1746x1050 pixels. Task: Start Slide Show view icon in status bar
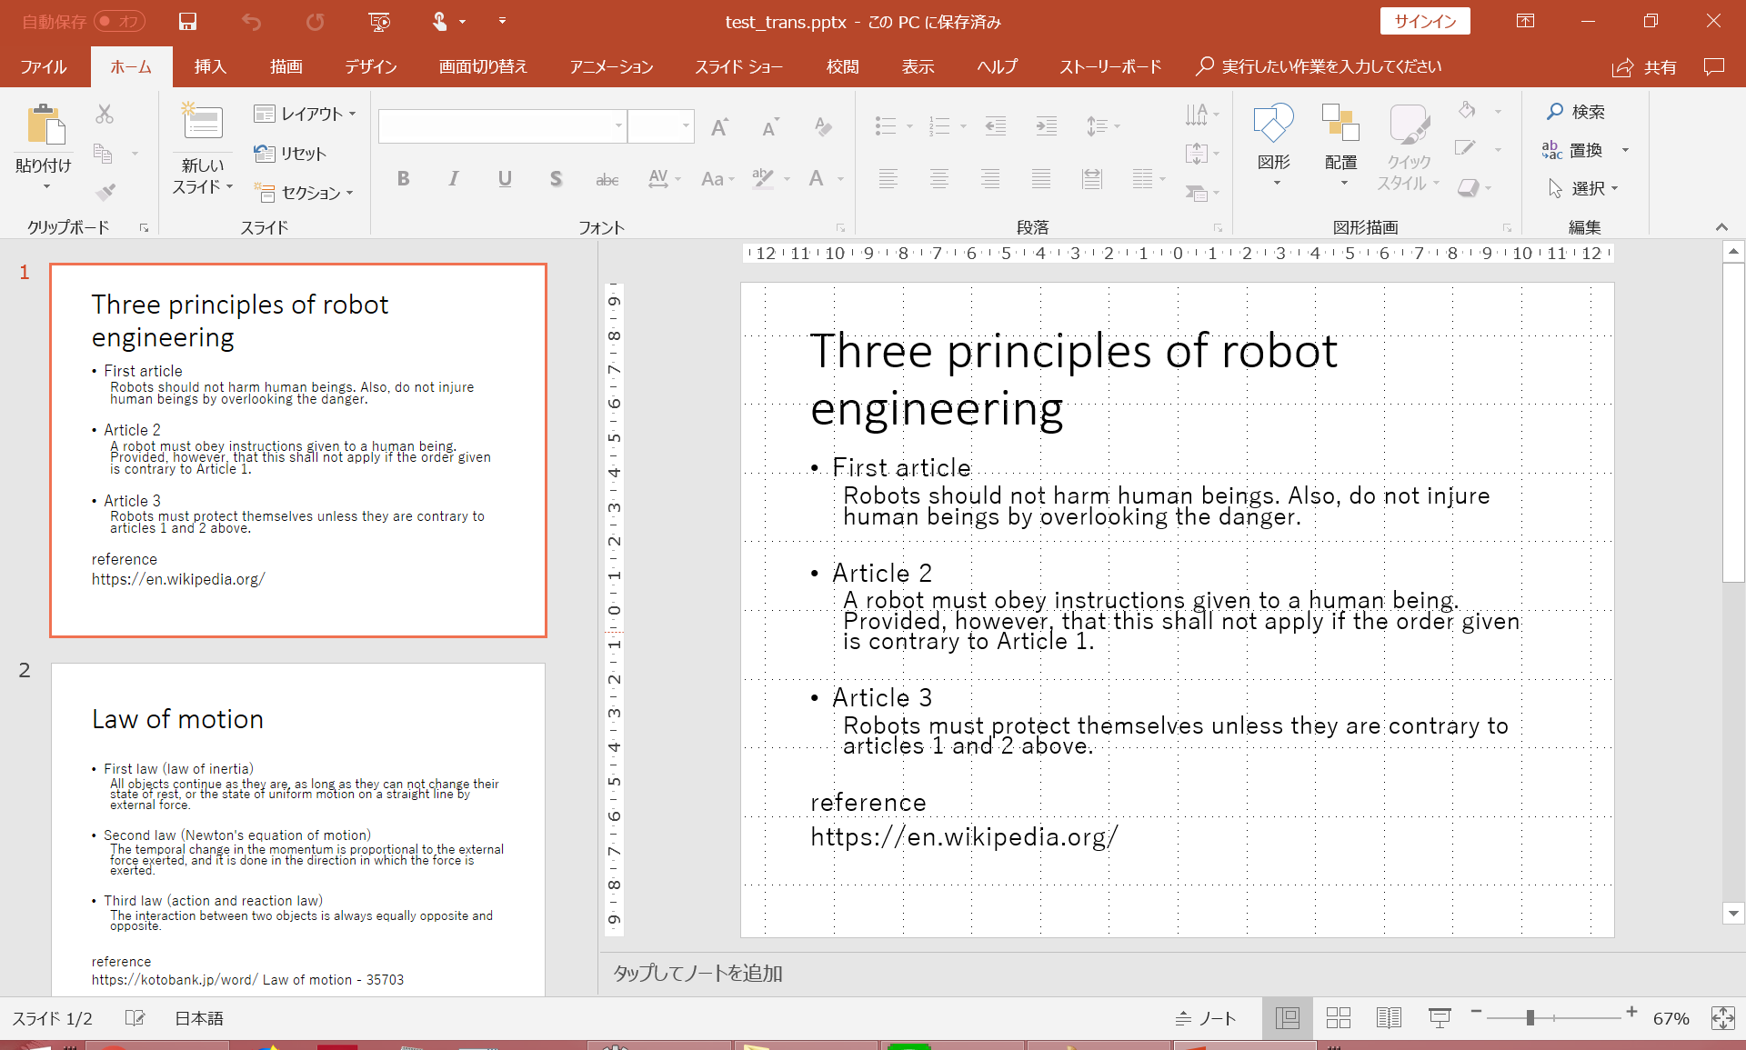(x=1440, y=1018)
